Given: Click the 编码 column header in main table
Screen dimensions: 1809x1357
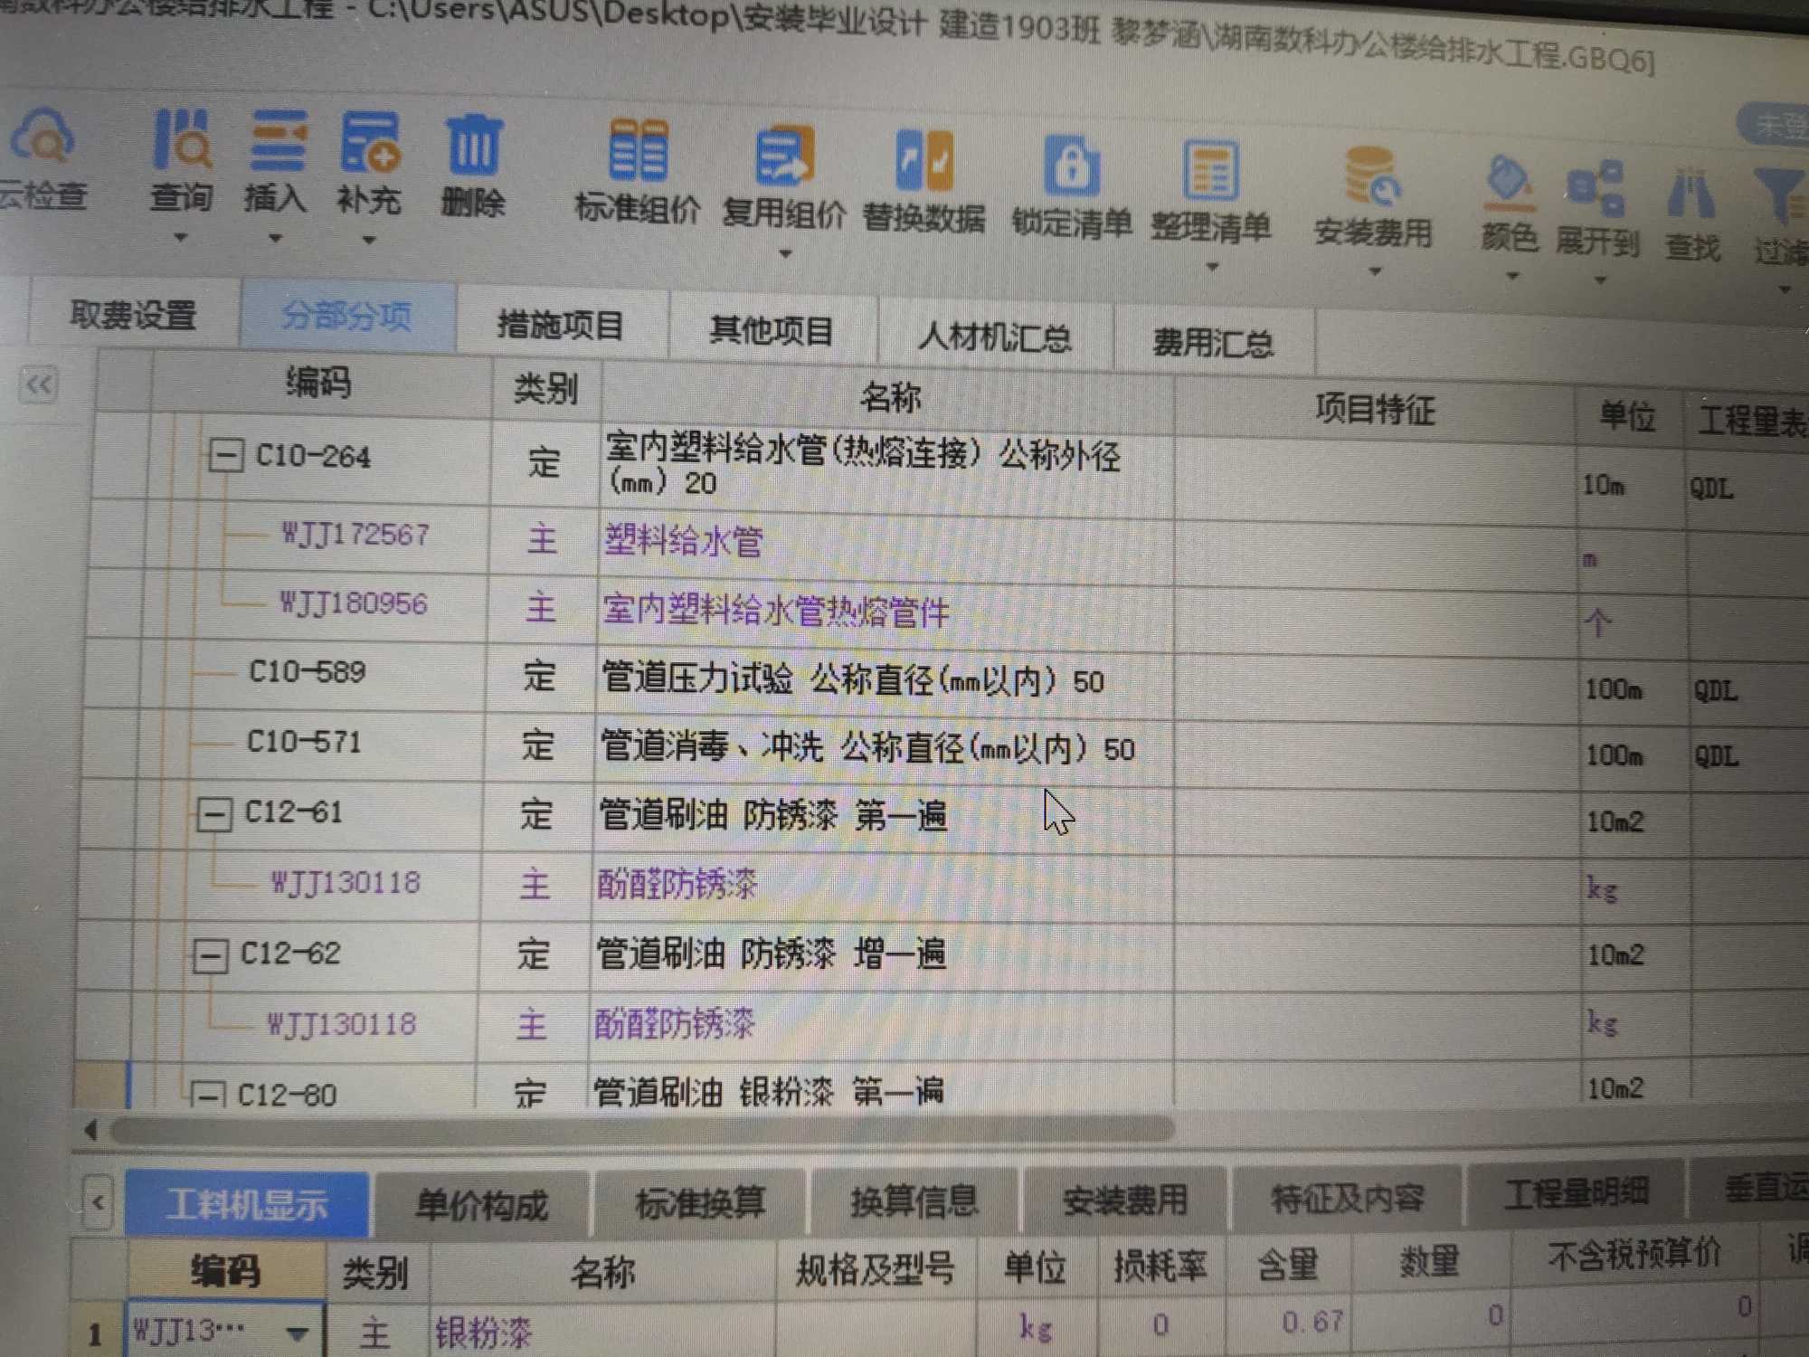Looking at the screenshot, I should point(318,383).
